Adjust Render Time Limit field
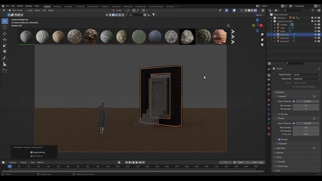Viewport: 322px width, 181px height. pos(306,134)
